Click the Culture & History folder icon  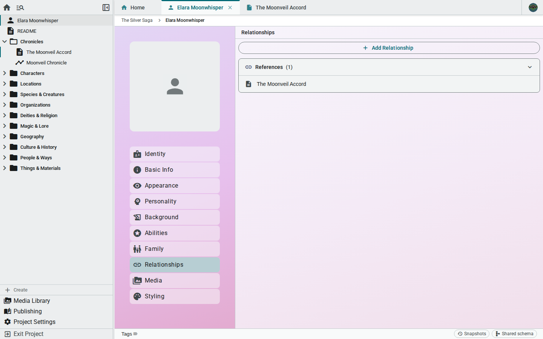pyautogui.click(x=14, y=147)
